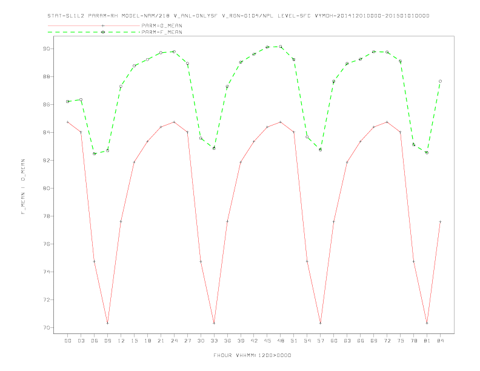Click the y-axis tick label 86
The image size is (480, 371).
pos(47,104)
